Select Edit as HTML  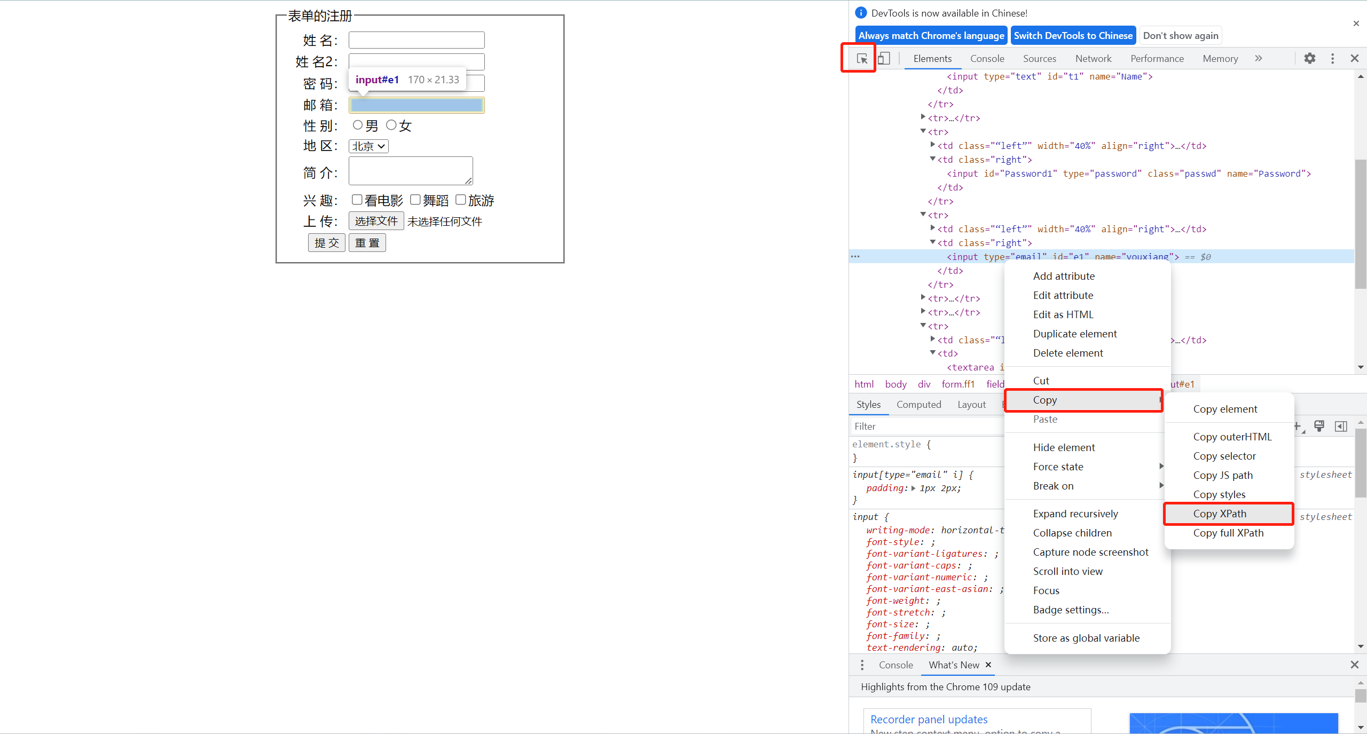1087,314
